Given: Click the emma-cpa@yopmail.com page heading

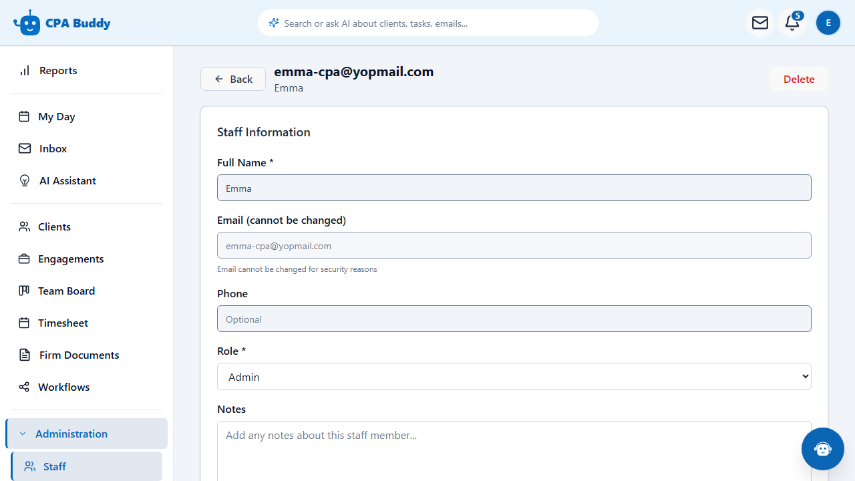Looking at the screenshot, I should (x=354, y=71).
